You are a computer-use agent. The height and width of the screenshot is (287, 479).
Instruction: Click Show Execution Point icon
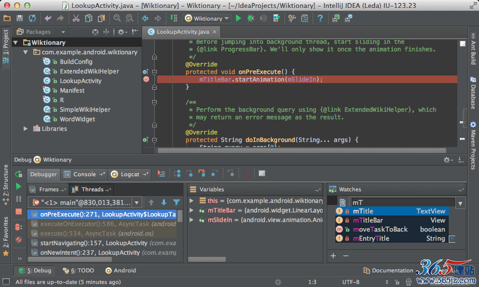(161, 174)
